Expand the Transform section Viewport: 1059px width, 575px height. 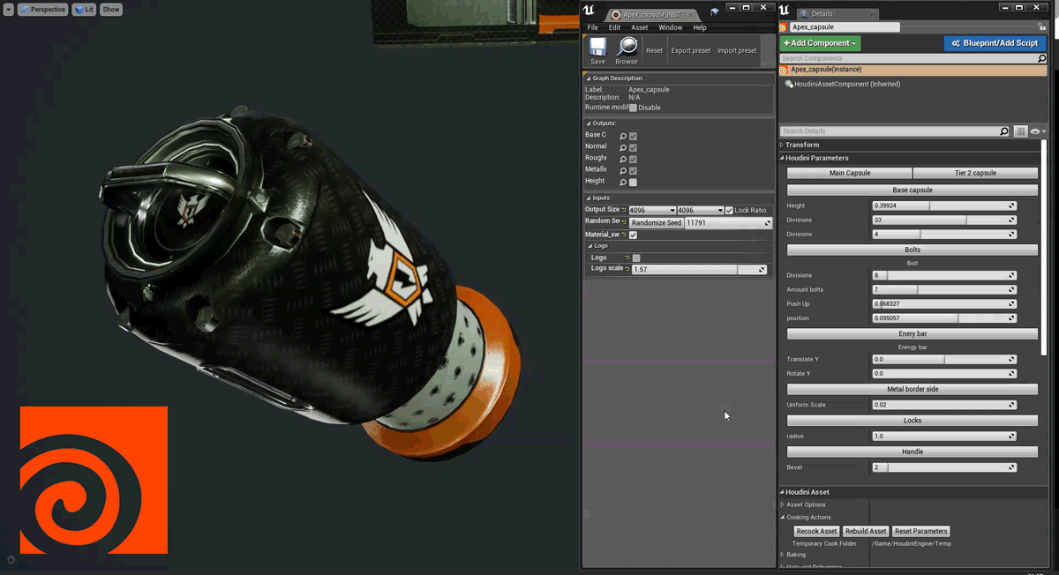(801, 145)
